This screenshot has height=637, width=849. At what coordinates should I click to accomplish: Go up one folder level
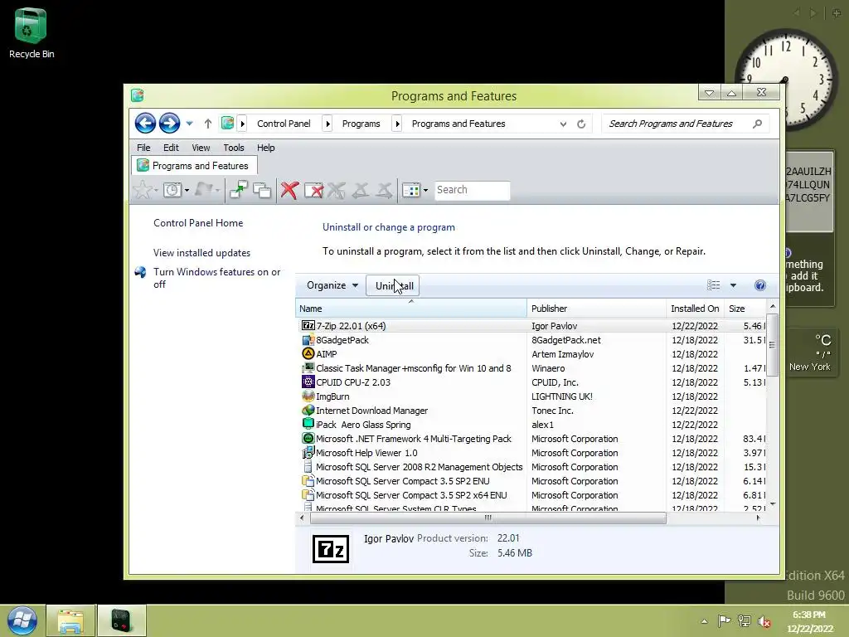208,124
